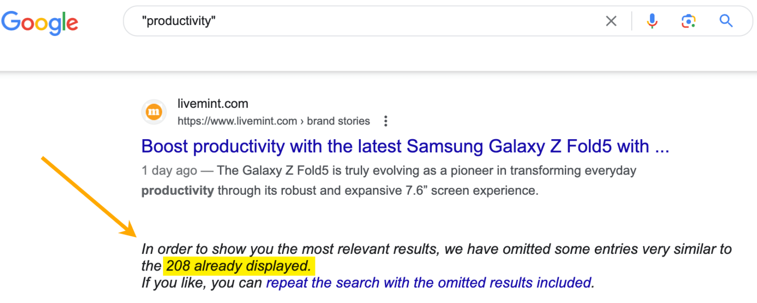Click the orange arrow annotation
This screenshot has width=757, height=303.
click(89, 197)
